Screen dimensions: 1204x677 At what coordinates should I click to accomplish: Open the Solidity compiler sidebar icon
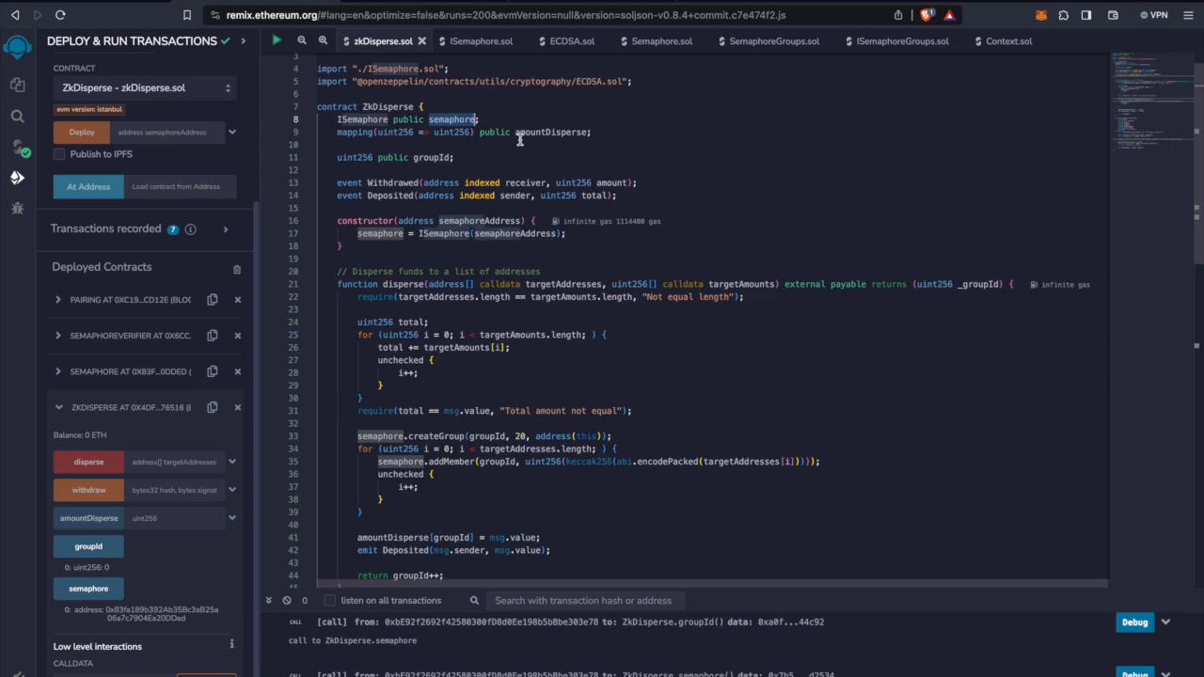click(x=18, y=148)
